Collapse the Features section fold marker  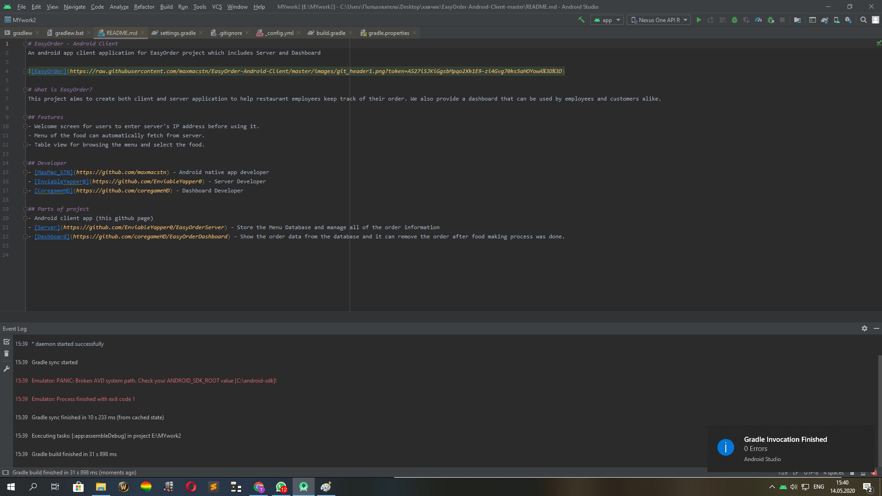26,117
